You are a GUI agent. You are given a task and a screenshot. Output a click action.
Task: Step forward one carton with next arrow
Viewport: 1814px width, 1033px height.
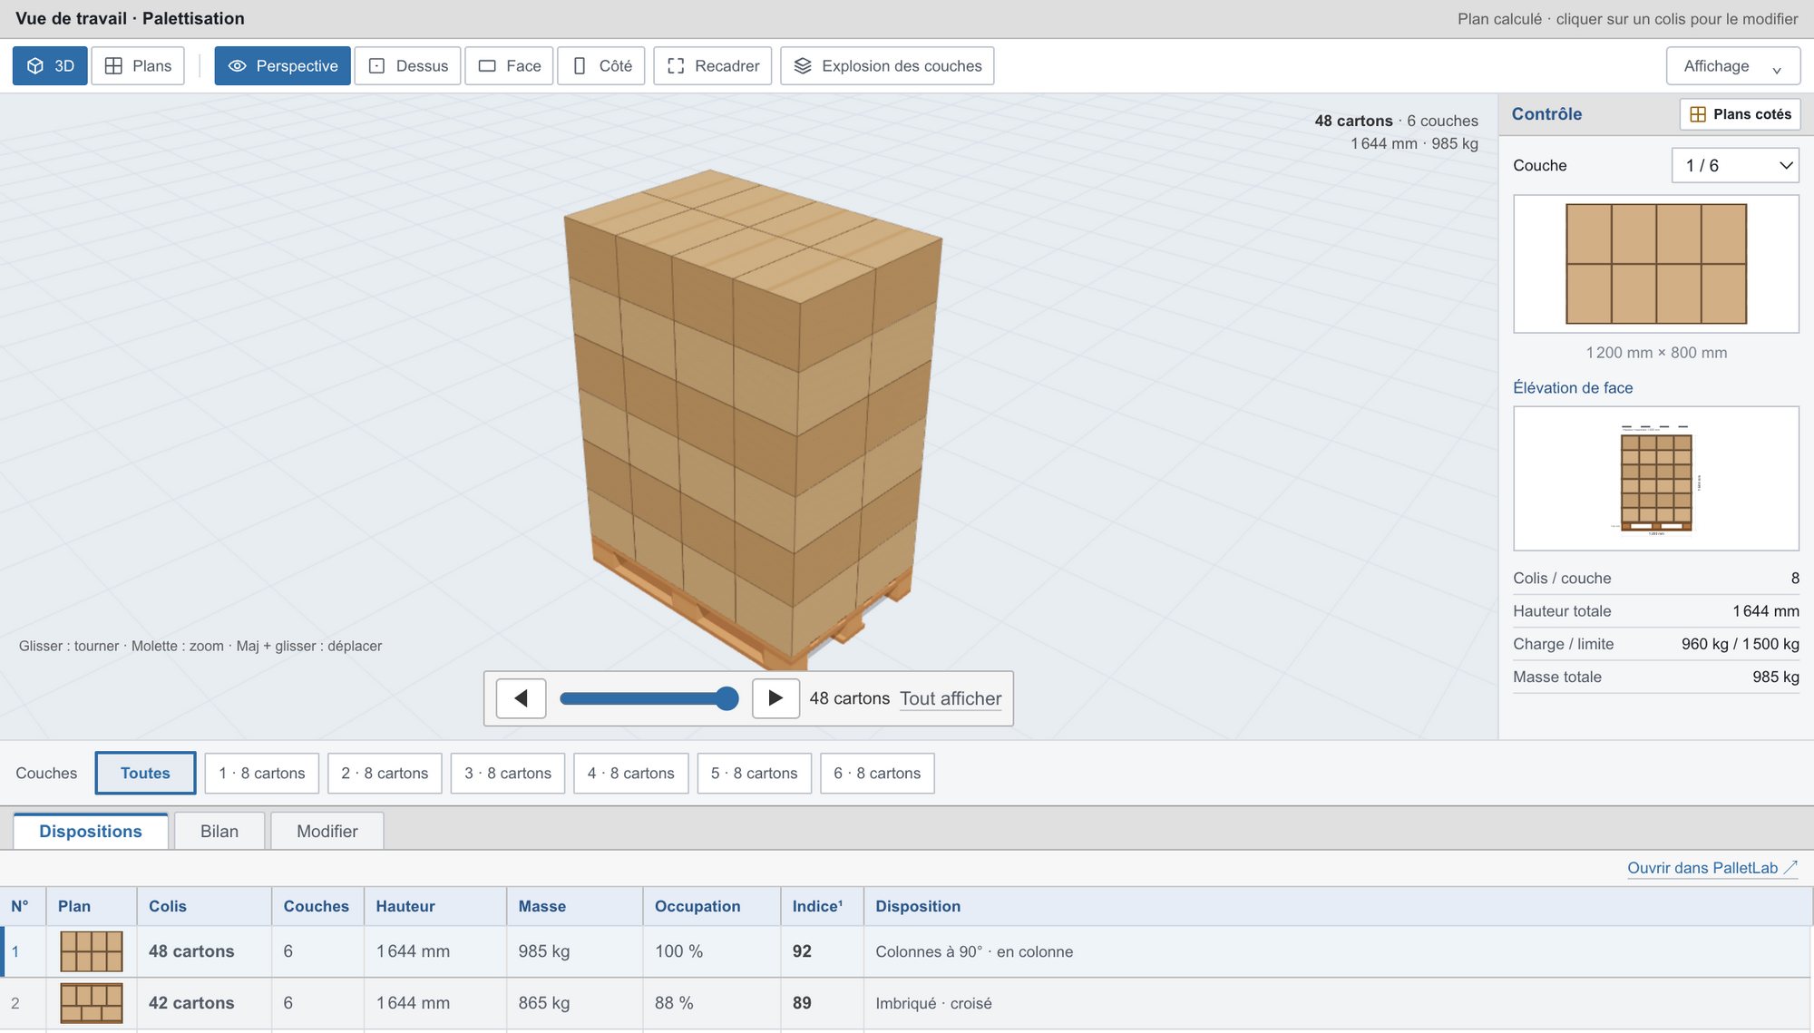point(775,698)
